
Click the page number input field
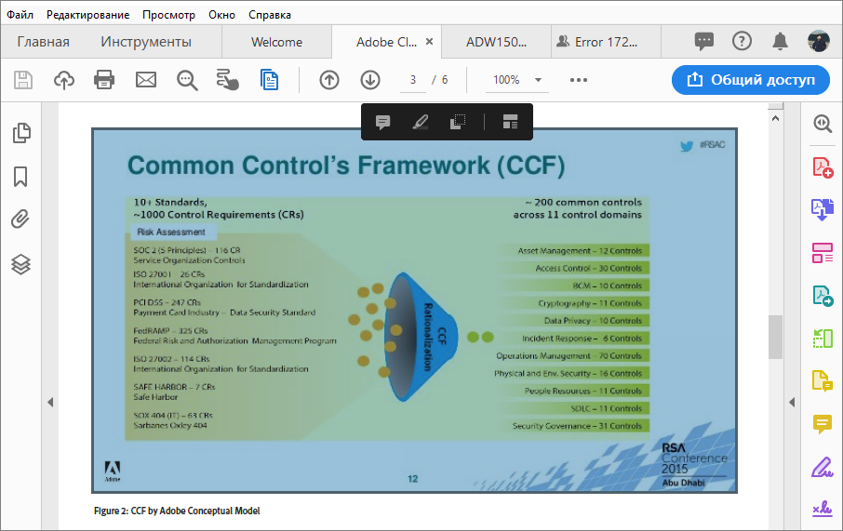tap(413, 80)
